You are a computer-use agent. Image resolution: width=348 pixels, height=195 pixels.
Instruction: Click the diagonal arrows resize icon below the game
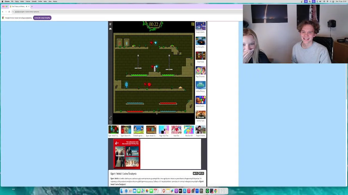click(x=110, y=117)
